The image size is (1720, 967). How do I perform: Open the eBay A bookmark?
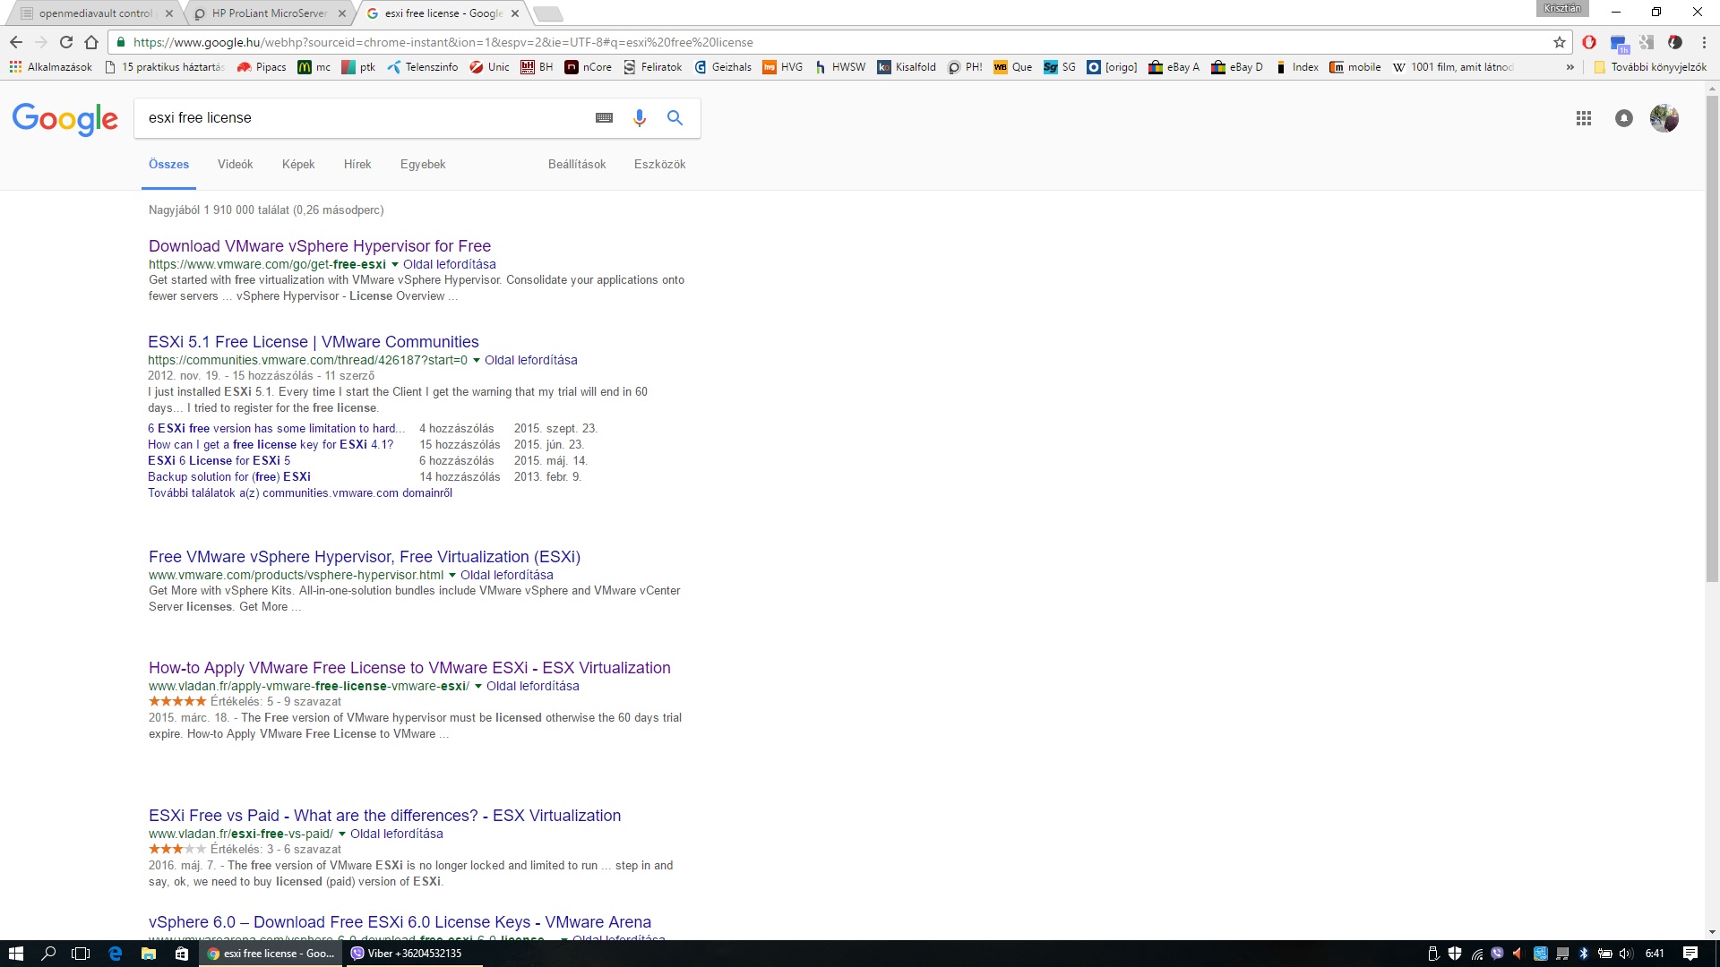pyautogui.click(x=1174, y=67)
